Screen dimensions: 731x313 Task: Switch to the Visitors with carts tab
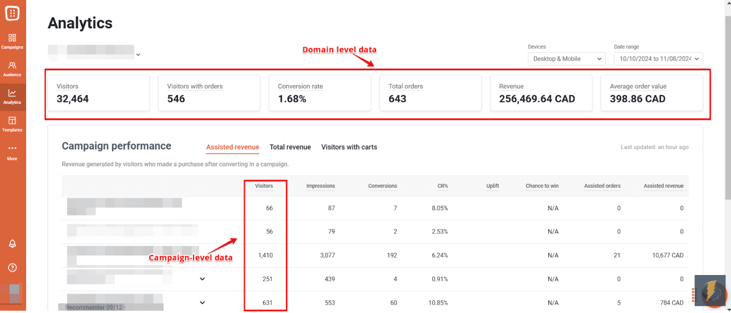pyautogui.click(x=349, y=147)
